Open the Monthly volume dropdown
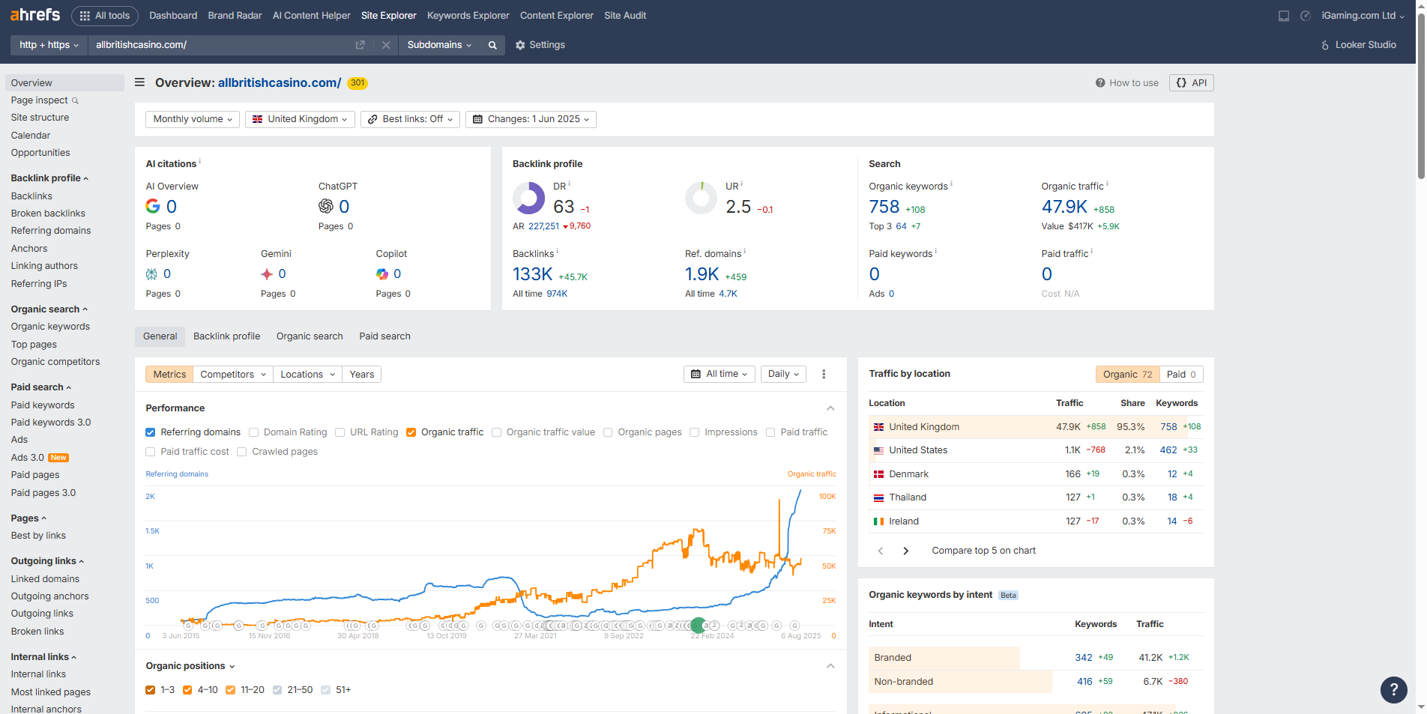1427x714 pixels. [x=193, y=119]
